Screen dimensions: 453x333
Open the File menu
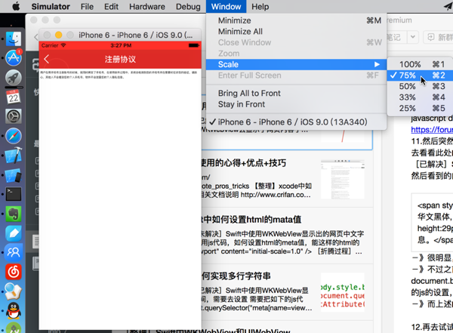[87, 6]
